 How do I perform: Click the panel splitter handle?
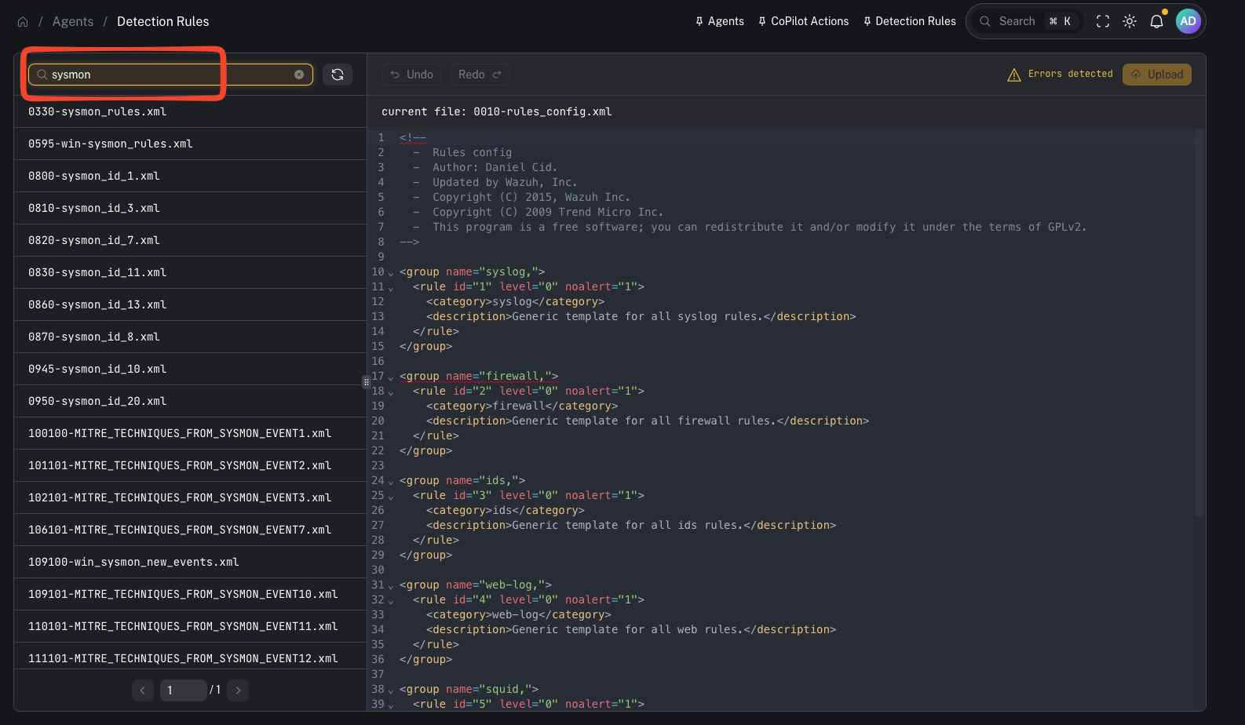click(x=366, y=382)
